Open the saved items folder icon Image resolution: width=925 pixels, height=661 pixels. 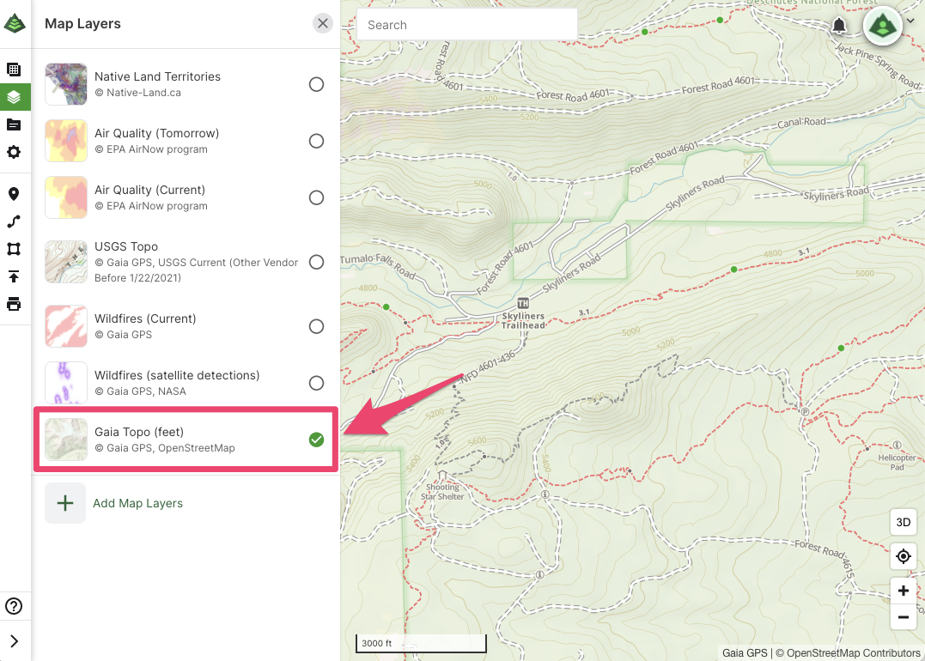[14, 124]
